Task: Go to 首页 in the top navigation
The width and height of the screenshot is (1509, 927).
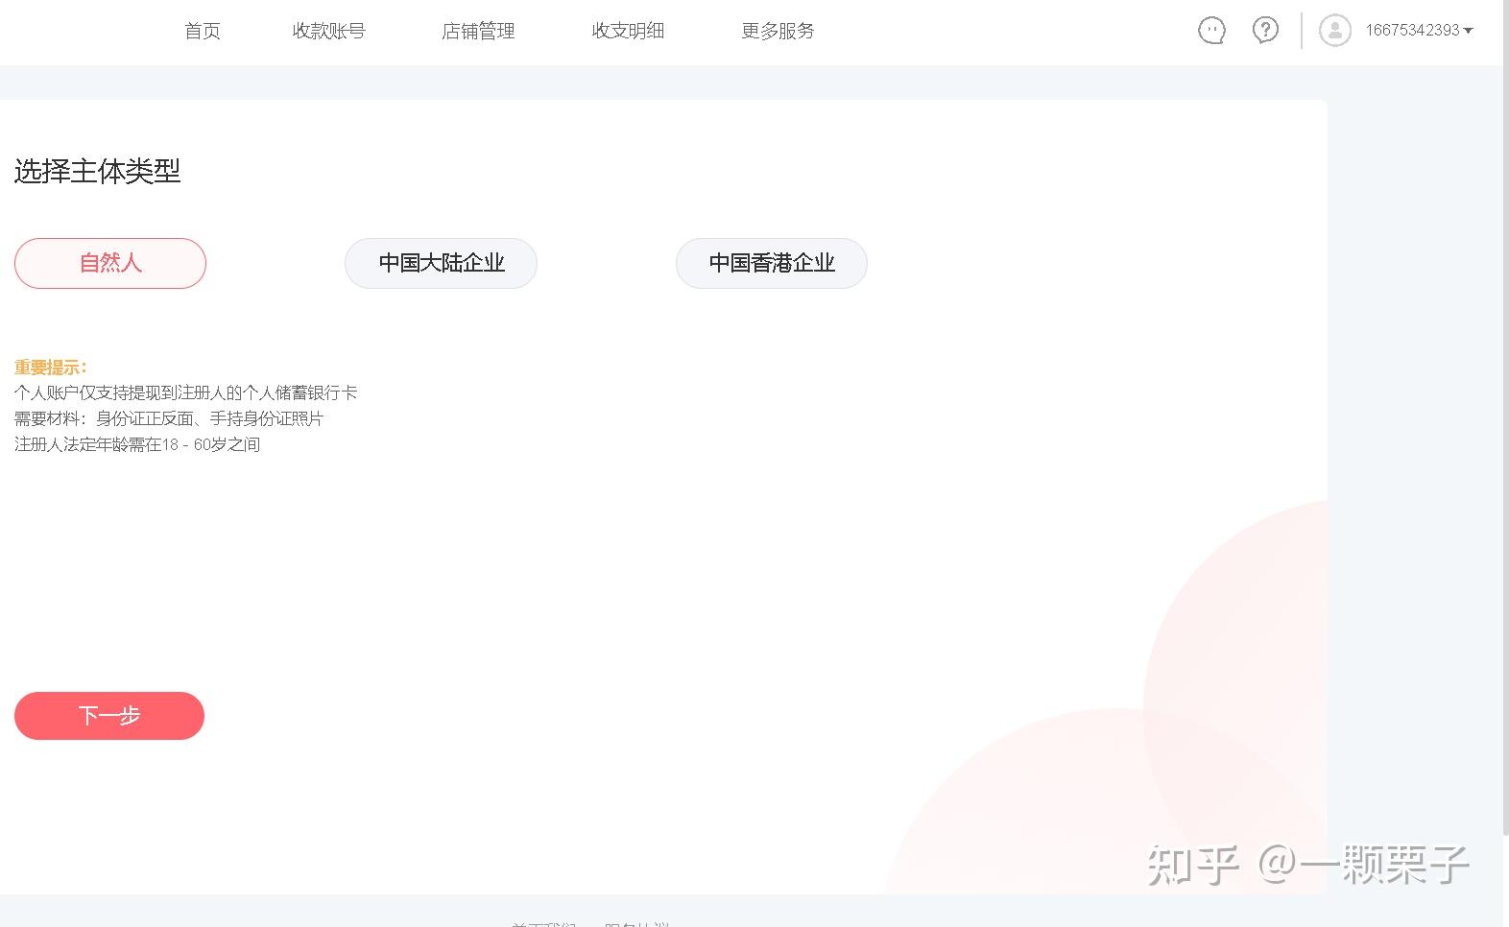Action: tap(203, 31)
